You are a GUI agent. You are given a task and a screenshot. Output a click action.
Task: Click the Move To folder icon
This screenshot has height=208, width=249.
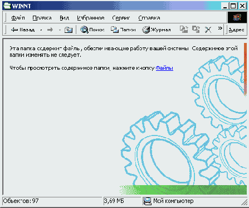pyautogui.click(x=184, y=30)
